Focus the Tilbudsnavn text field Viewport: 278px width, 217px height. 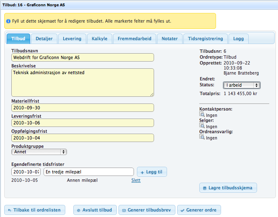tap(82, 57)
